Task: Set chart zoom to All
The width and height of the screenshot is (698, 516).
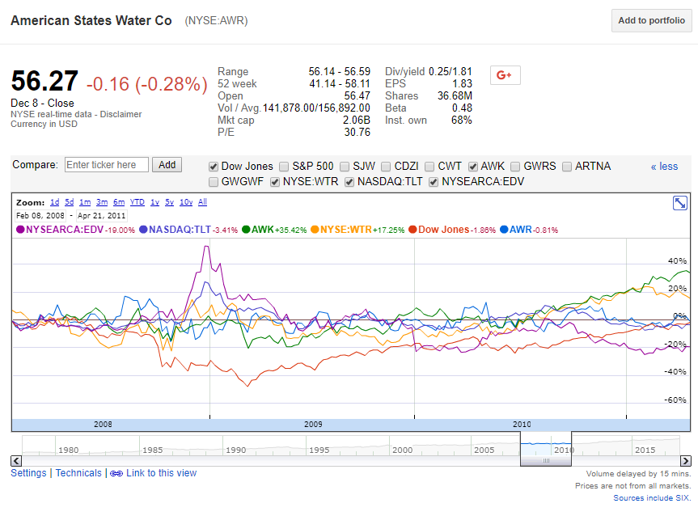Action: (202, 202)
